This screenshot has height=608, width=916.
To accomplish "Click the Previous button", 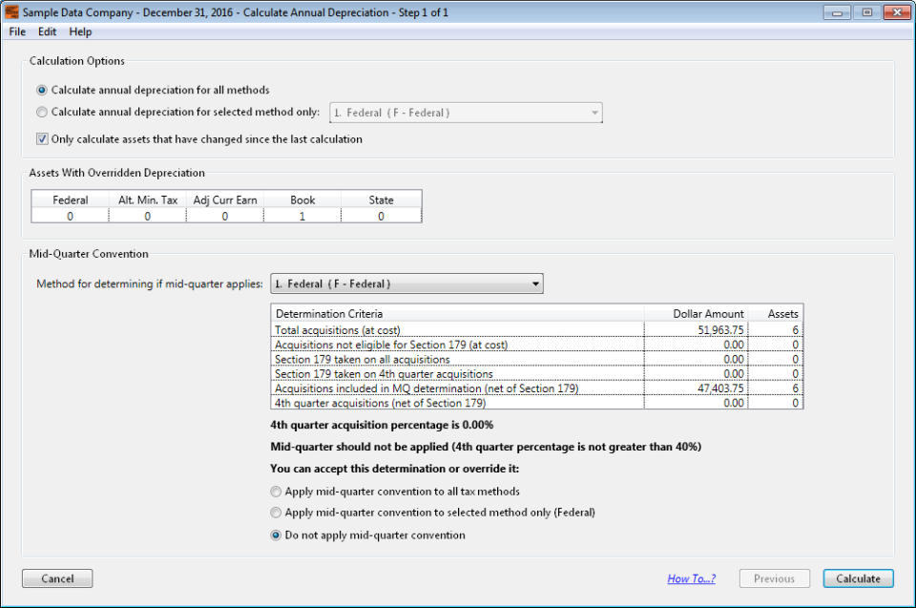I will [774, 578].
